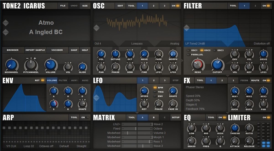Click the filter type selector arrows
This screenshot has width=274, height=151.
click(187, 28)
